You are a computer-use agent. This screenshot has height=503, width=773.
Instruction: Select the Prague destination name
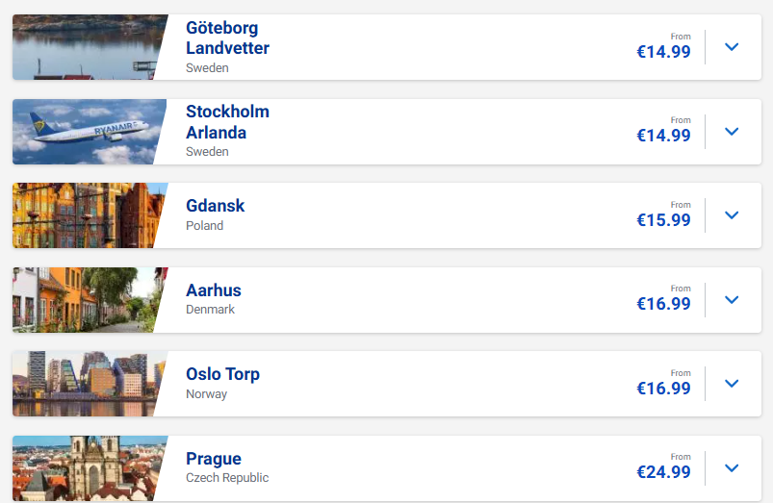click(x=214, y=459)
